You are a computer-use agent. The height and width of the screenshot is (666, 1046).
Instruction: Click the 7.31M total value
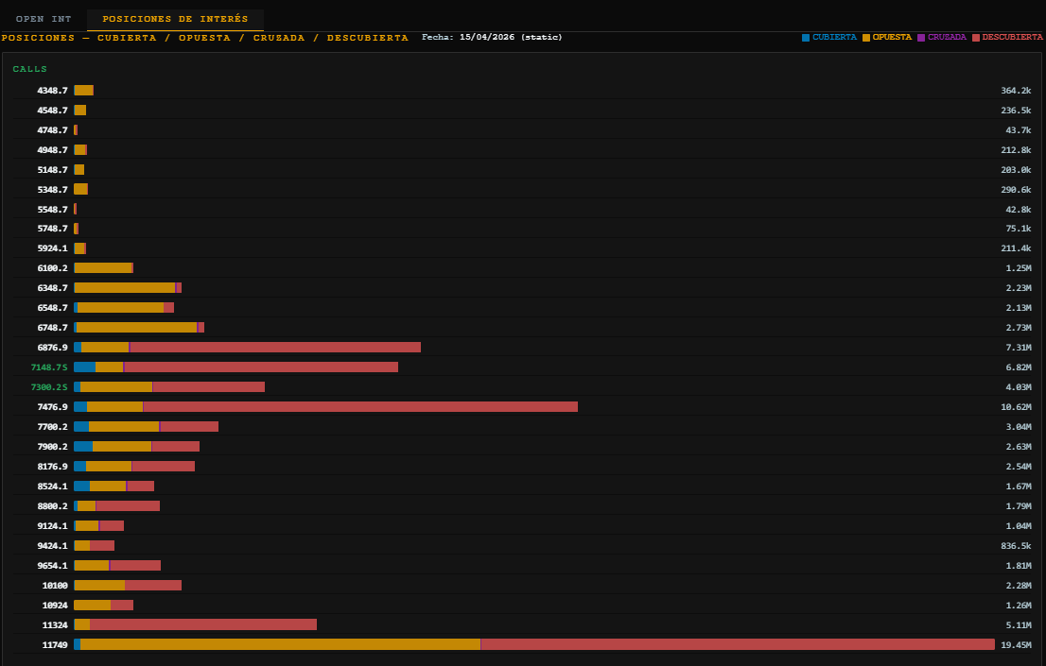1019,348
